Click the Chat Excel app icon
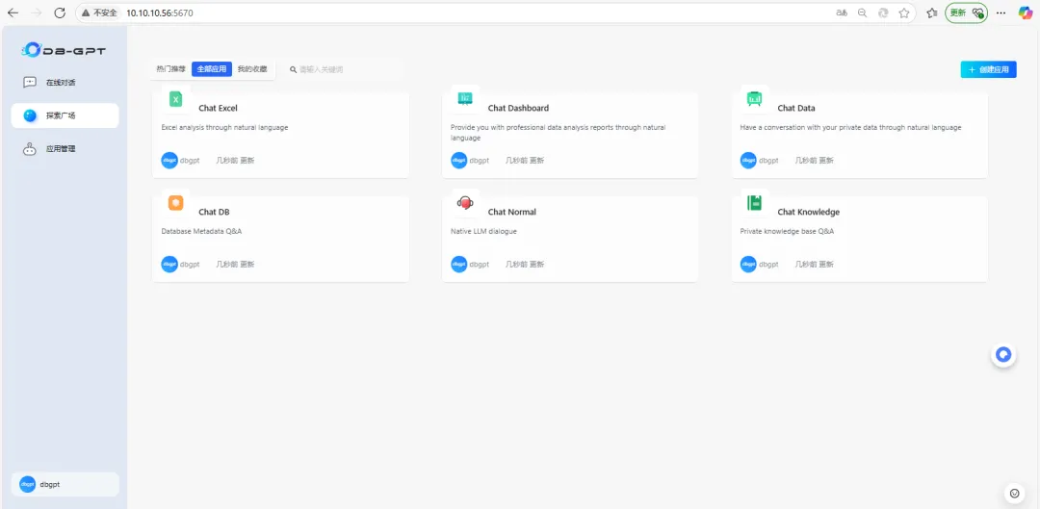 click(175, 99)
